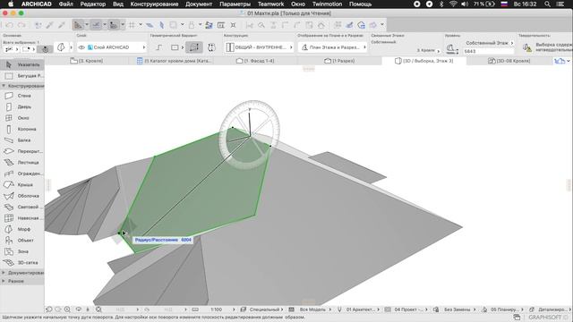Select the Балка (Beam) tool
This screenshot has height=322, width=573.
[x=22, y=140]
